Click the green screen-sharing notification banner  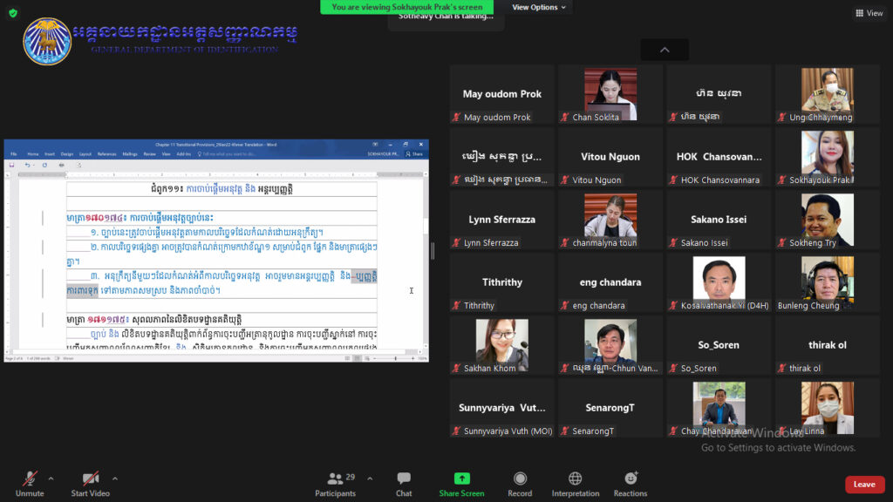406,7
